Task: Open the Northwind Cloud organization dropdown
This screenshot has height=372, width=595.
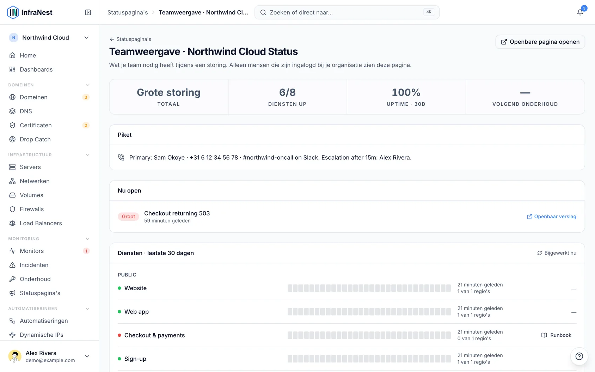Action: click(49, 38)
